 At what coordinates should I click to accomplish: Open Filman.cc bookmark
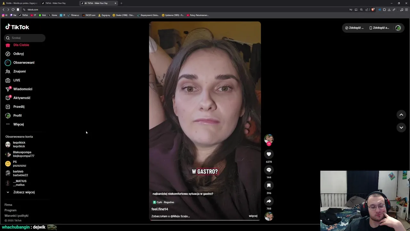point(73,15)
